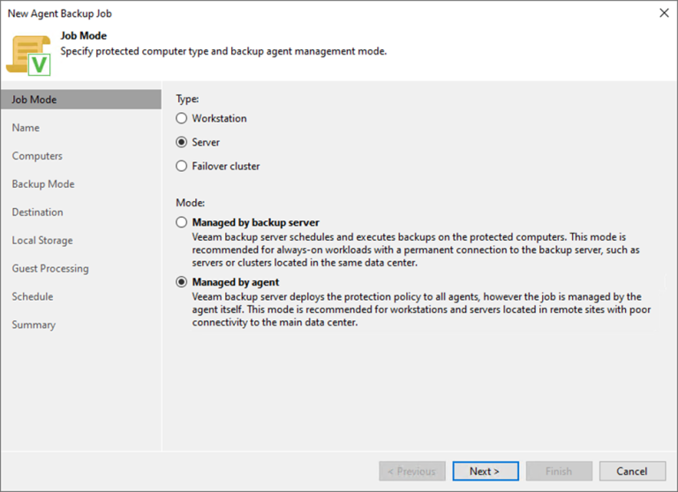
Task: Go to the Guest Processing step
Action: (50, 269)
